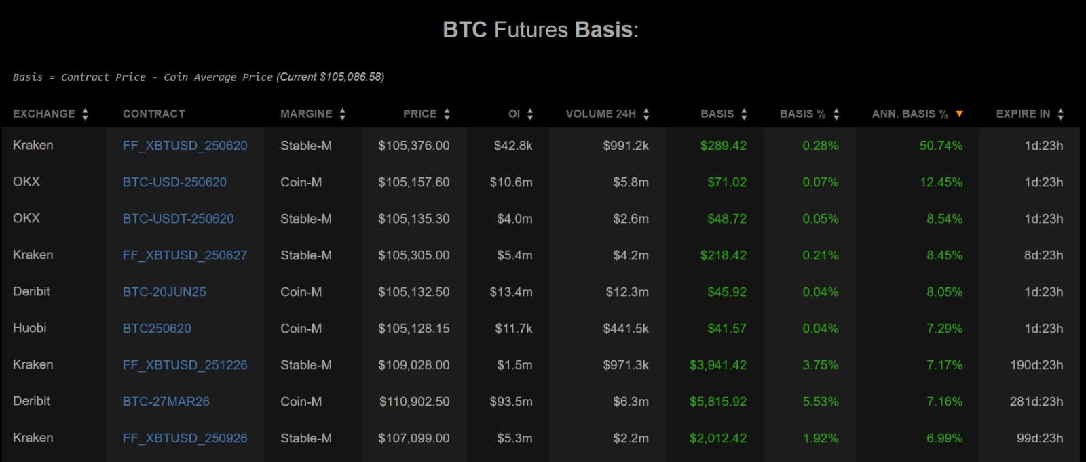The height and width of the screenshot is (462, 1086).
Task: Click the BTC250620 Huobi contract
Action: pos(155,328)
